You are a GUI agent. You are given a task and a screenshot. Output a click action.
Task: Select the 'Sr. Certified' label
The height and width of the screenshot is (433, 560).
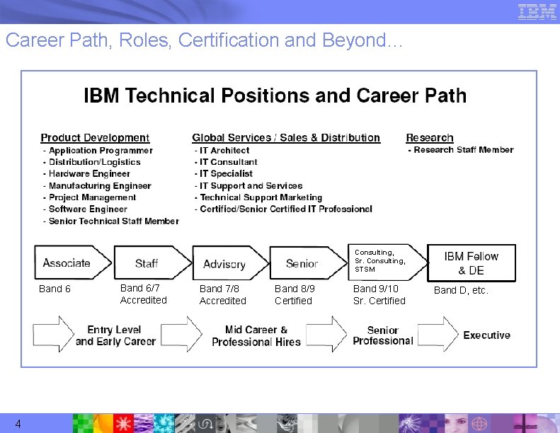pos(379,301)
